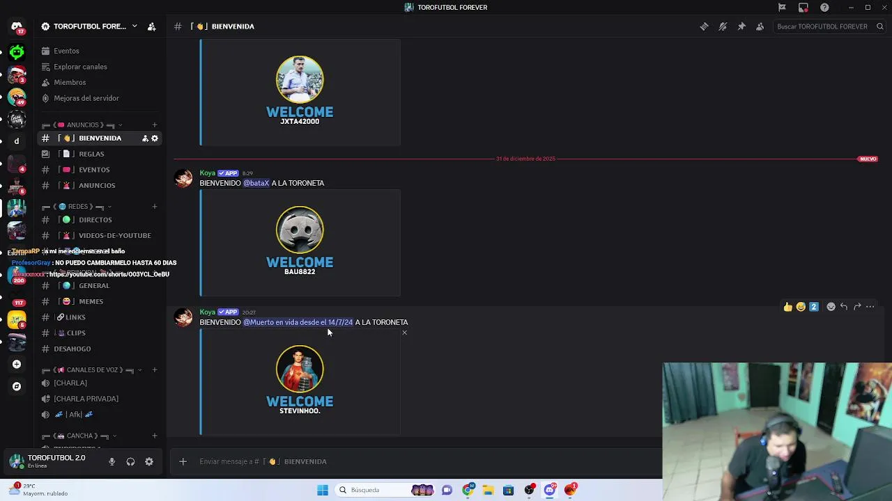892x501 pixels.
Task: Create channel in CANCHA category
Action: [x=155, y=436]
